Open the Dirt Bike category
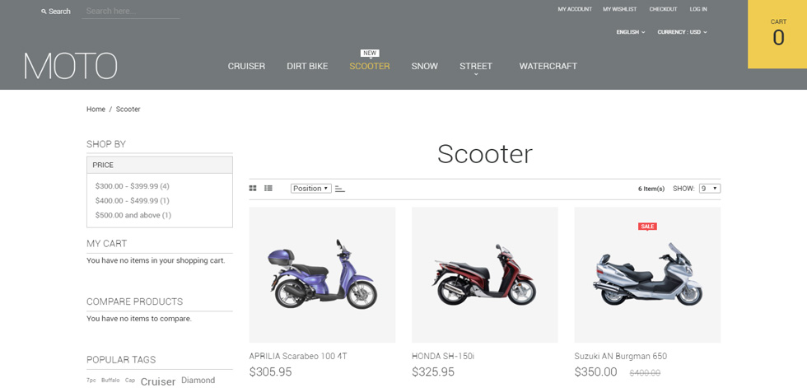This screenshot has width=807, height=388. coord(307,67)
